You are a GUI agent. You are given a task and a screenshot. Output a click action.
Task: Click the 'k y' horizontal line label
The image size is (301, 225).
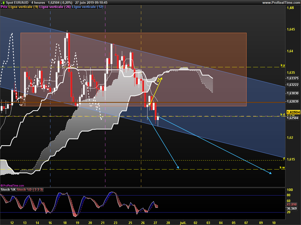click(283, 65)
